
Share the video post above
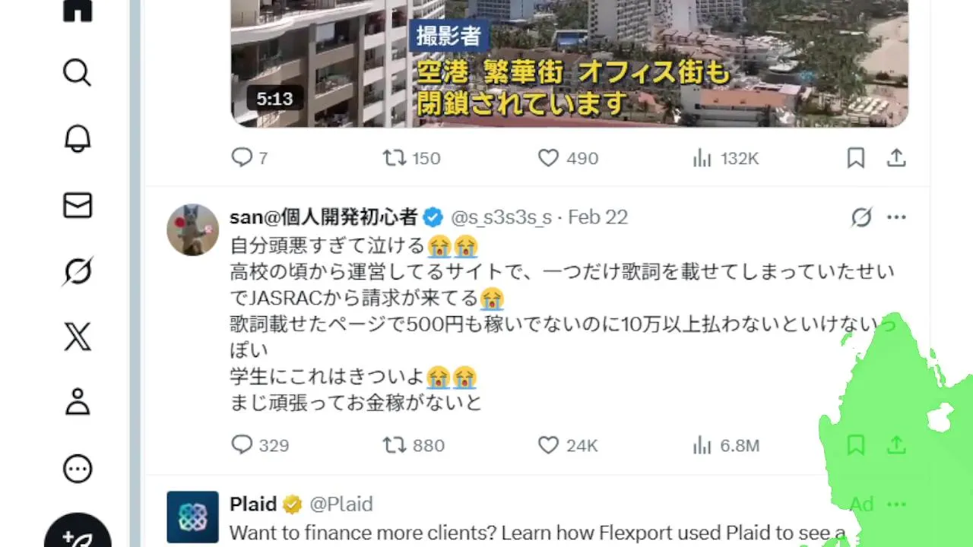(x=897, y=158)
